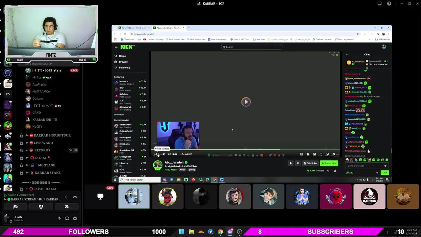421x237 pixels.
Task: Reload the Kick page
Action: (125, 34)
